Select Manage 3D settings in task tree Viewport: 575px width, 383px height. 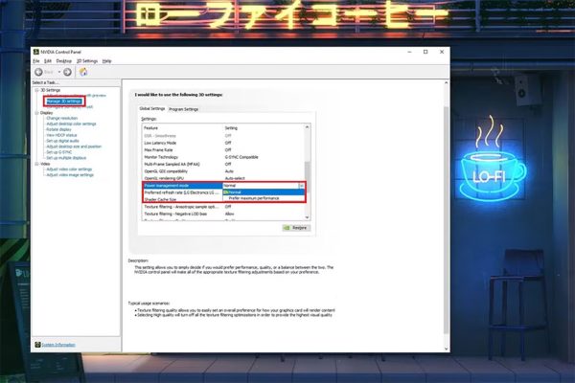click(x=65, y=101)
